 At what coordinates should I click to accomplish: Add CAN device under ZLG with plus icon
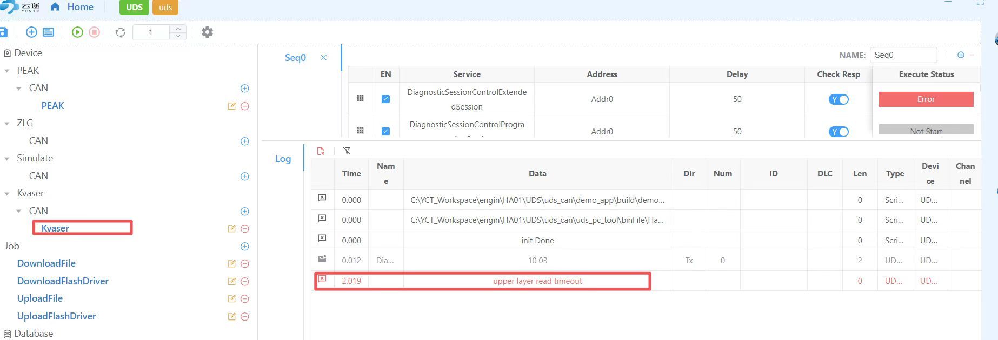coord(244,141)
